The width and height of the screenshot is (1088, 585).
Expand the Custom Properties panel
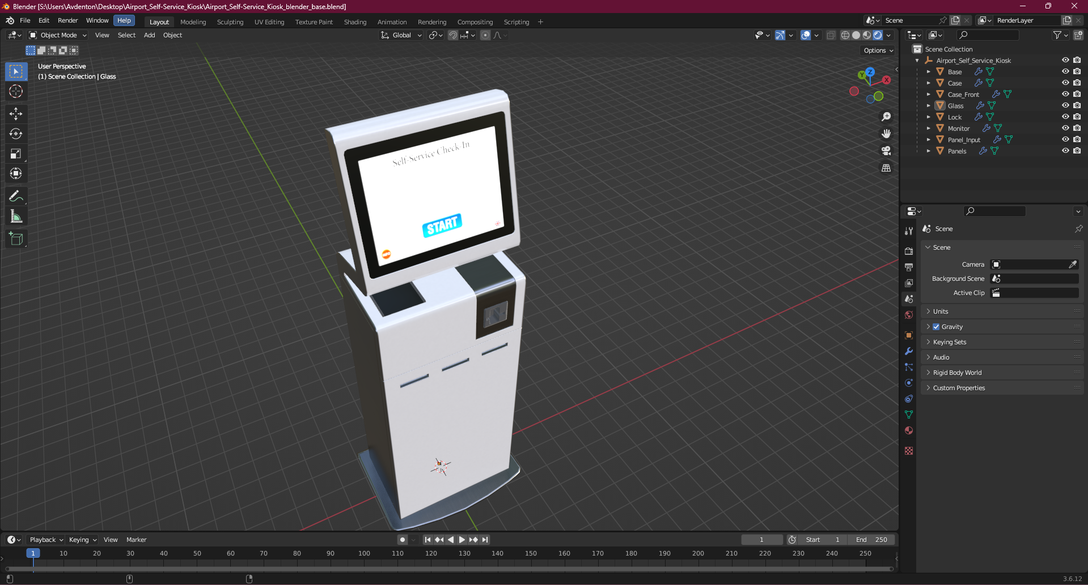[x=1002, y=388]
